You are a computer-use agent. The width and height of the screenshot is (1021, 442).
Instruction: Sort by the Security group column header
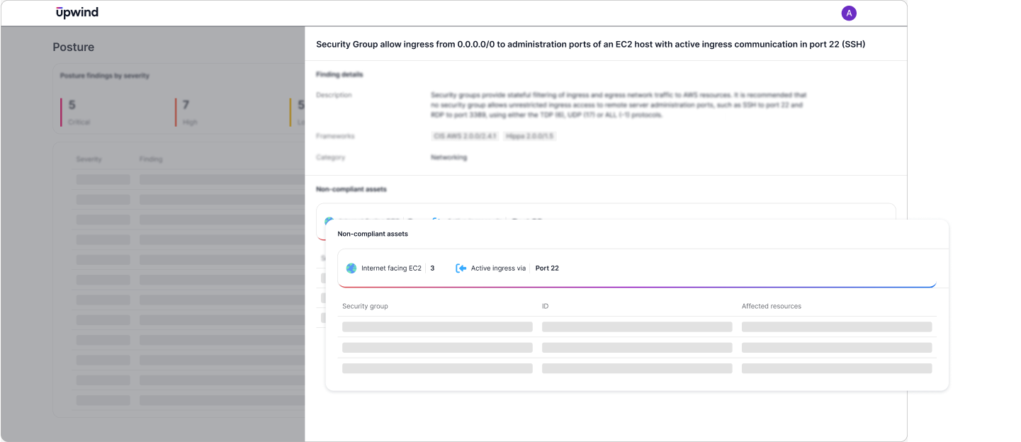(x=365, y=306)
